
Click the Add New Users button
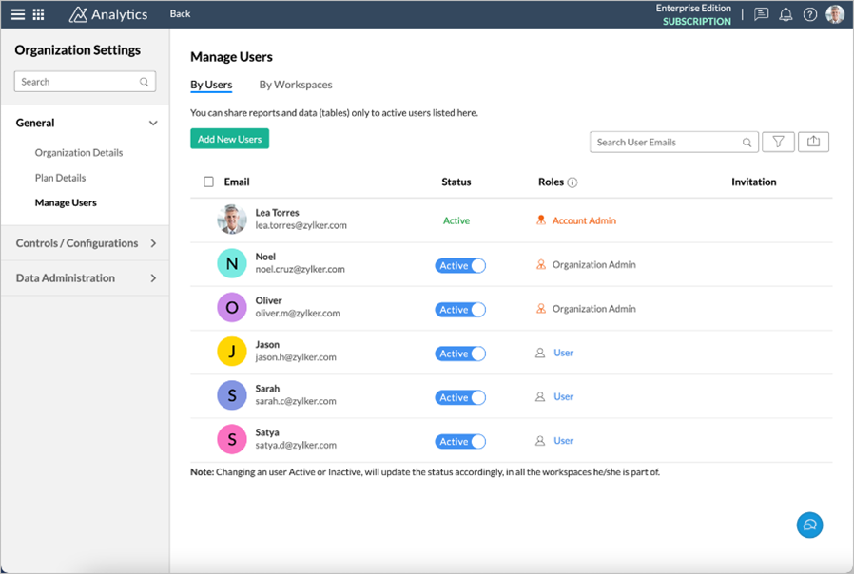(229, 139)
